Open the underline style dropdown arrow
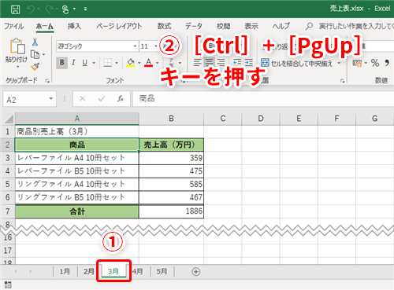Image resolution: width=394 pixels, height=290 pixels. (x=94, y=63)
